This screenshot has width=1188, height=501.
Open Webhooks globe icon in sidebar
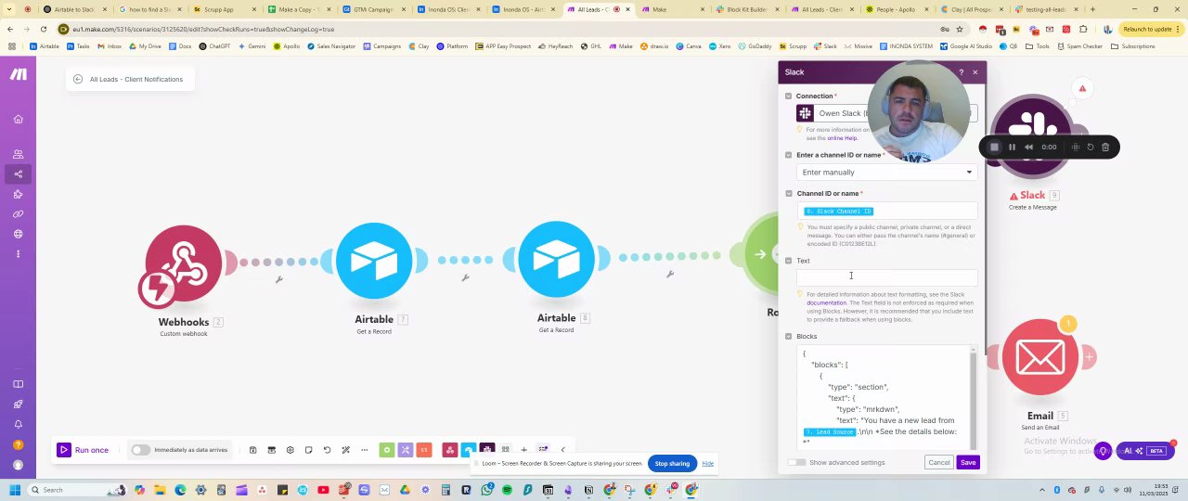18,234
